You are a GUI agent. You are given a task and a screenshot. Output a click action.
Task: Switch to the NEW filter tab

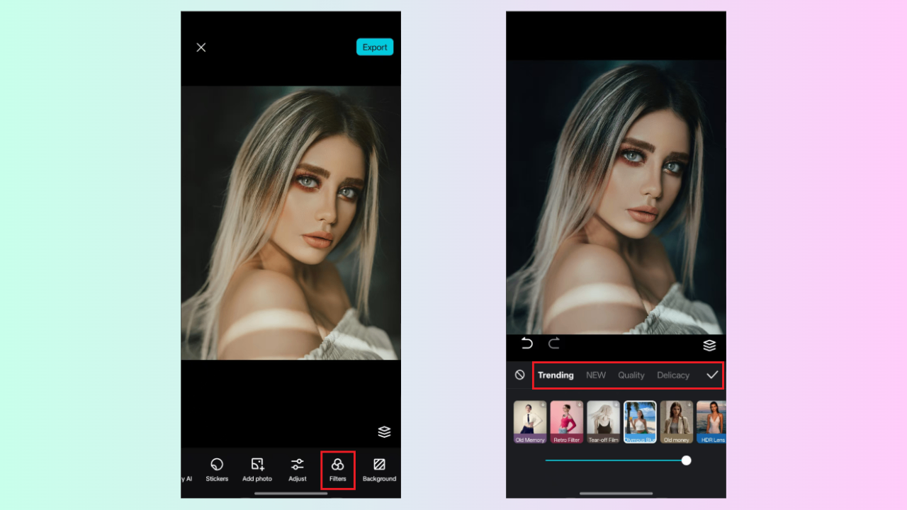click(595, 375)
